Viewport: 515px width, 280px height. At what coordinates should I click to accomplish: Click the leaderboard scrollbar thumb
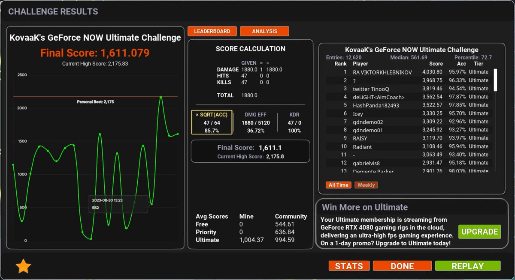496,80
